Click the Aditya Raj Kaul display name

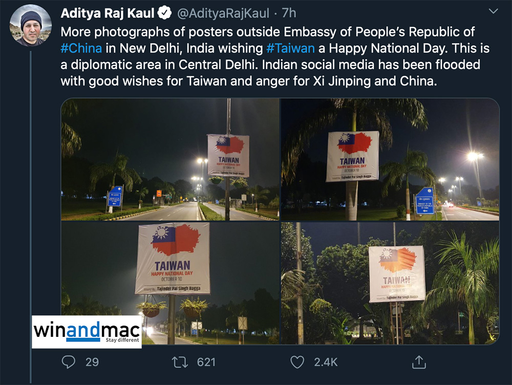[108, 13]
